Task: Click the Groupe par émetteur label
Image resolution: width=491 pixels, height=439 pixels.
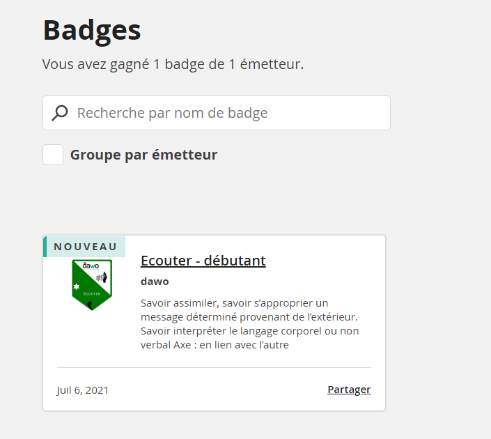Action: pos(143,155)
